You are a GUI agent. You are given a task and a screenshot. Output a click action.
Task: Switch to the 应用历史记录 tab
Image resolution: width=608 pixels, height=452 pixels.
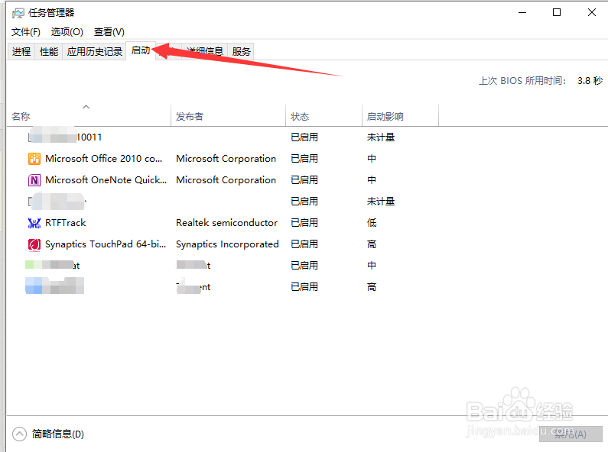coord(95,51)
